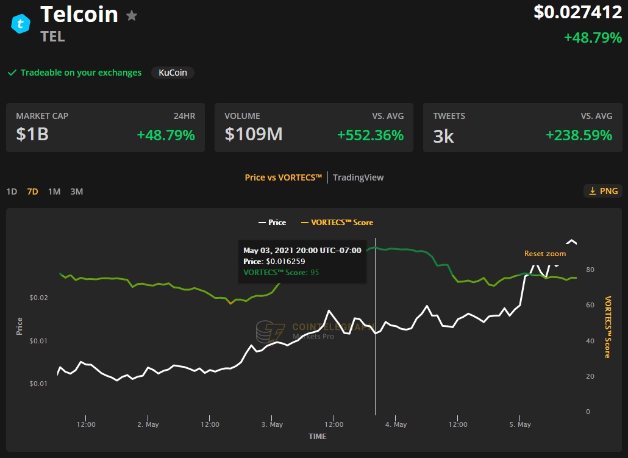Click the download arrow icon on the PNG button
This screenshot has height=458, width=628.
593,191
